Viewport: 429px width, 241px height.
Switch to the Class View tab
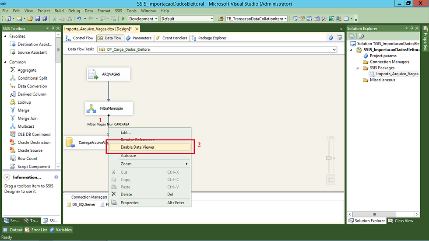[401, 221]
